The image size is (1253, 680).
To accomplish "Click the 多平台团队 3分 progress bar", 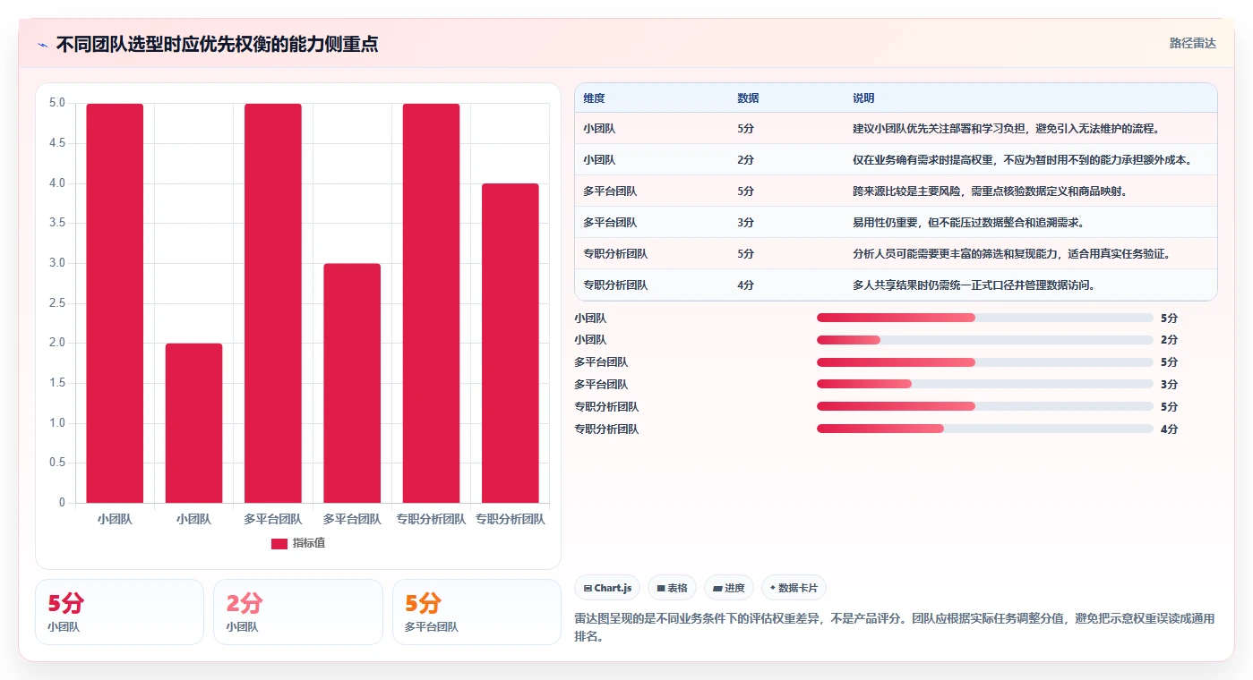I will click(985, 384).
